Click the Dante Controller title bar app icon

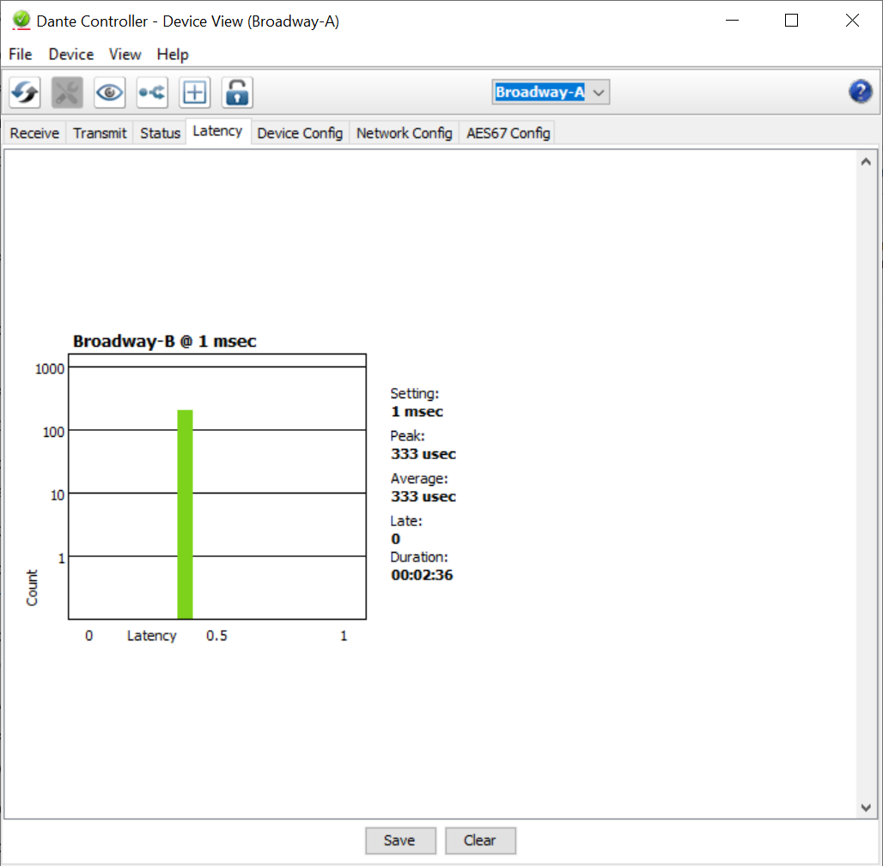tap(21, 21)
